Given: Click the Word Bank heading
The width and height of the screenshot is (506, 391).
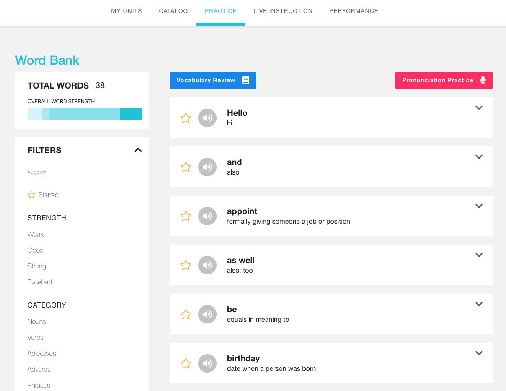Looking at the screenshot, I should click(x=47, y=60).
